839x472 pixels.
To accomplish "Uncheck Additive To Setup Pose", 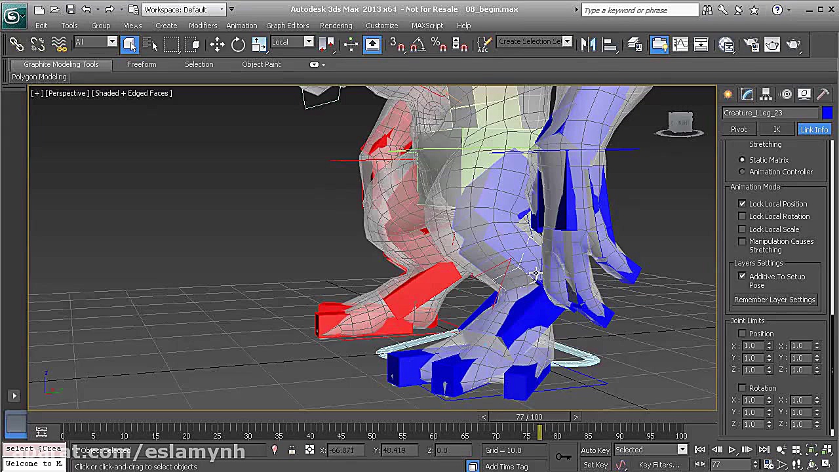I will [742, 277].
